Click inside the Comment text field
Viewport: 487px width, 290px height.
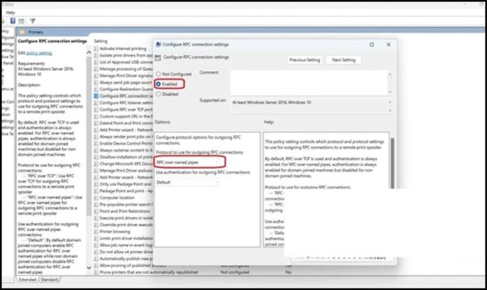[309, 83]
